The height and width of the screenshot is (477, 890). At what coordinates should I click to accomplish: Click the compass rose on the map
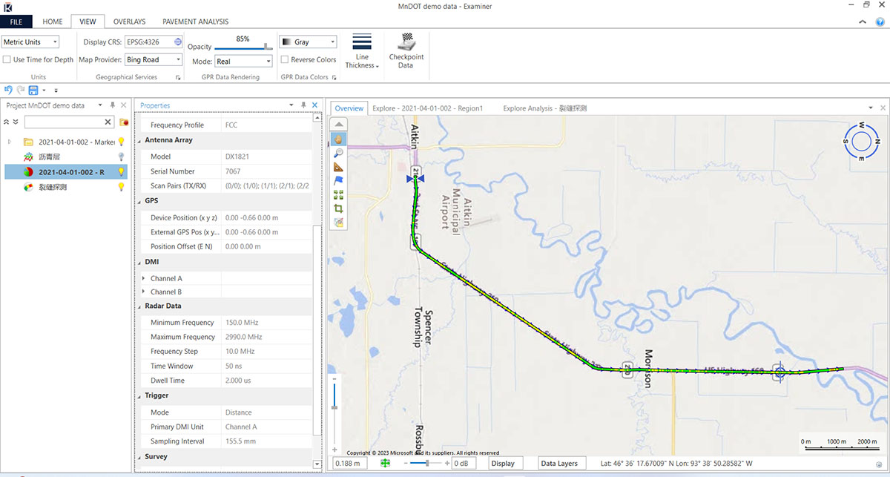[861, 140]
